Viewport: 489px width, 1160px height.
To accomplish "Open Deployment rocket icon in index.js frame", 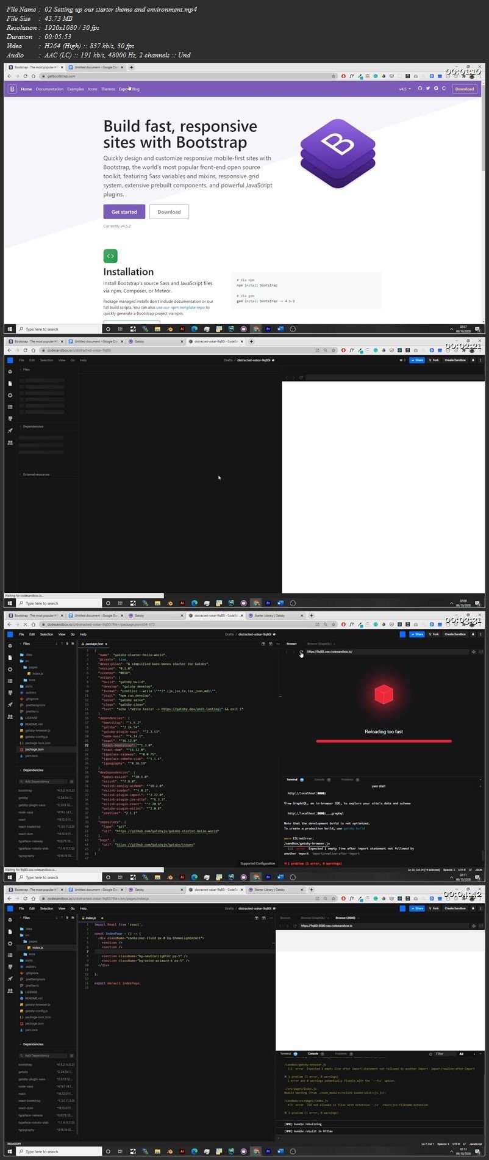I will point(10,979).
